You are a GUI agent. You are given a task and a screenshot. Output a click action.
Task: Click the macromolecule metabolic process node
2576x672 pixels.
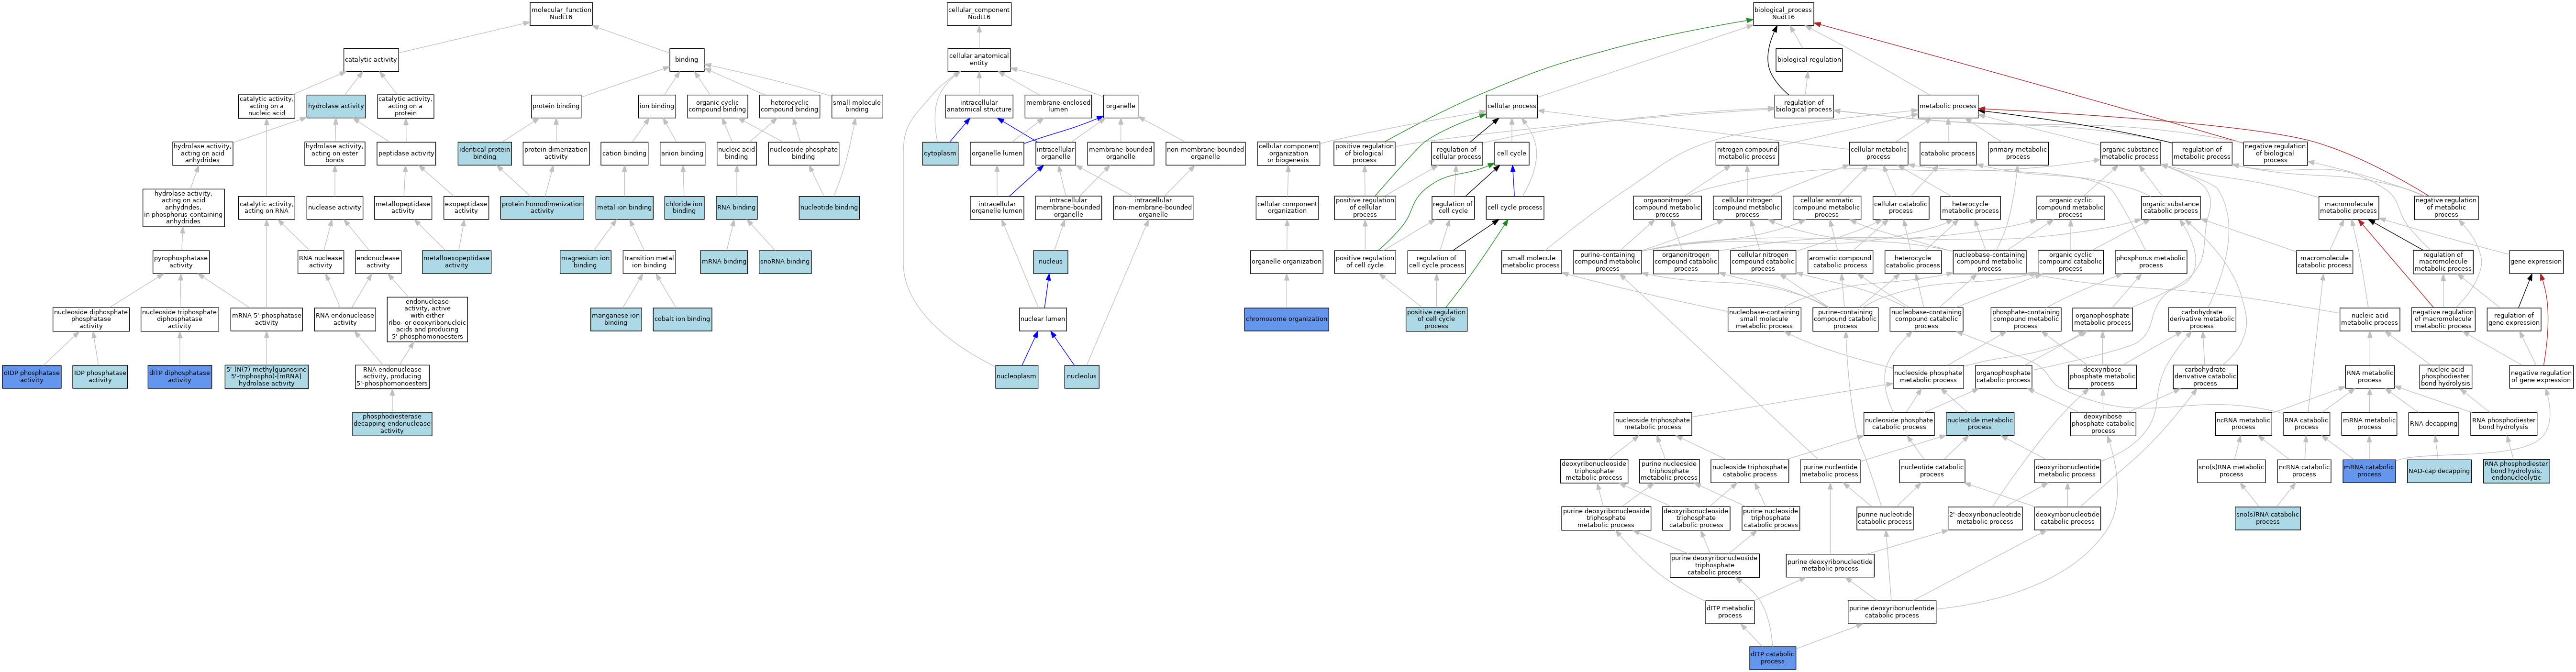[2349, 208]
